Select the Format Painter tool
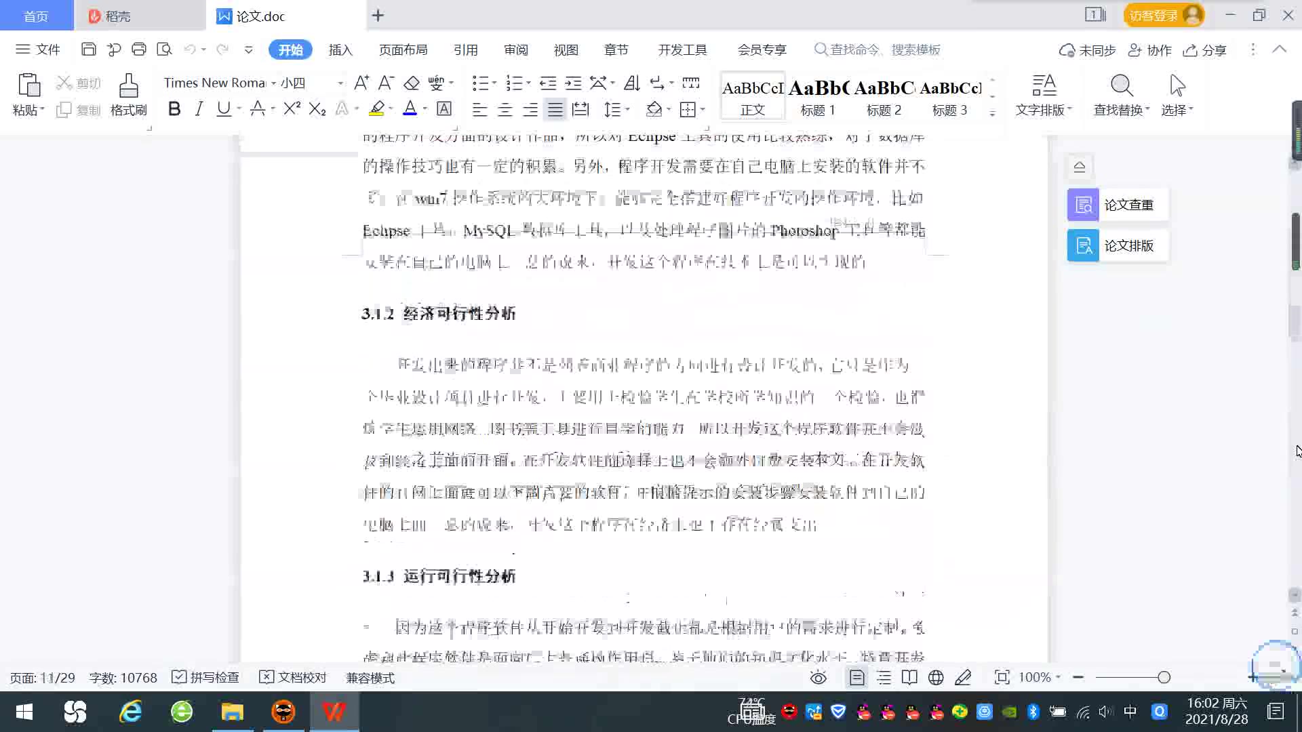The image size is (1302, 732). (x=128, y=94)
